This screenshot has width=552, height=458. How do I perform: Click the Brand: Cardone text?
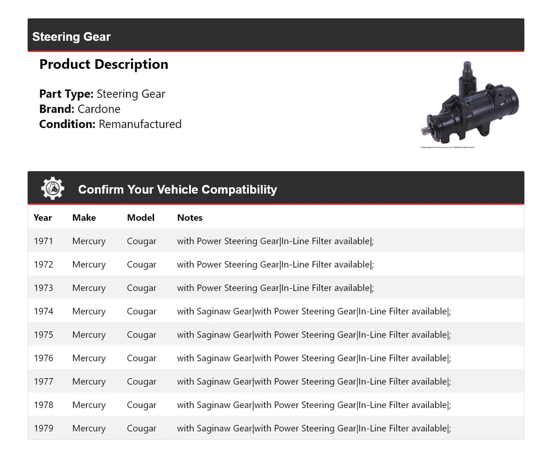80,109
